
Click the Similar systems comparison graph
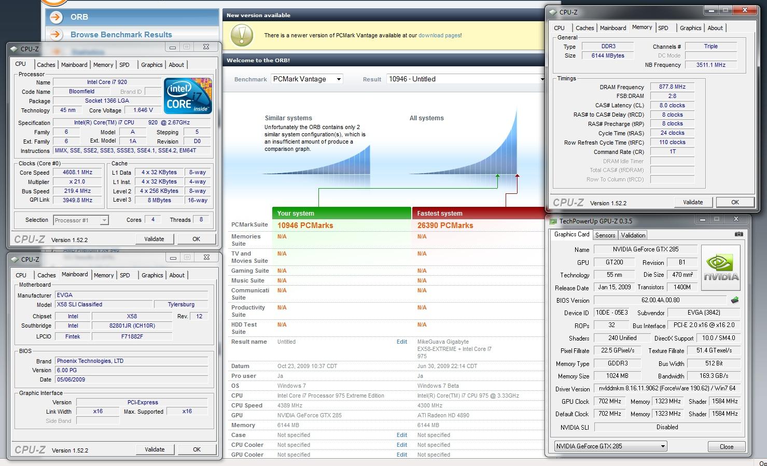click(x=317, y=160)
